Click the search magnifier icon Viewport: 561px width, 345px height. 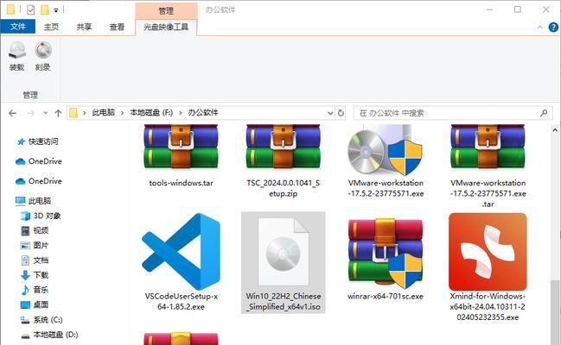pyautogui.click(x=544, y=113)
